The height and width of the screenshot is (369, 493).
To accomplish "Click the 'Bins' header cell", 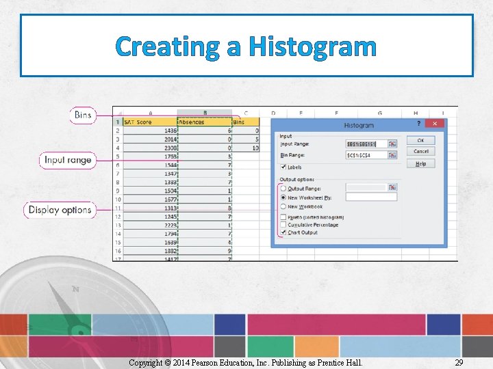I will (x=246, y=122).
